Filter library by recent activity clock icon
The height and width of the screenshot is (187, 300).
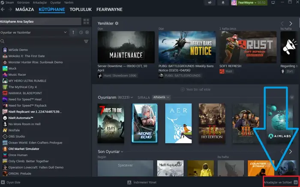pyautogui.click(x=81, y=32)
